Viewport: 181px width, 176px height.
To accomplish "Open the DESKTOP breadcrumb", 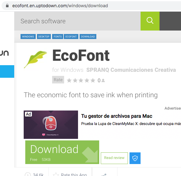I will (44, 37).
